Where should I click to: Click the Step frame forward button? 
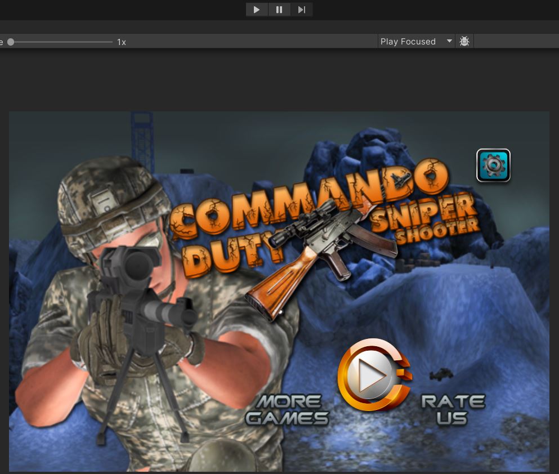click(302, 10)
